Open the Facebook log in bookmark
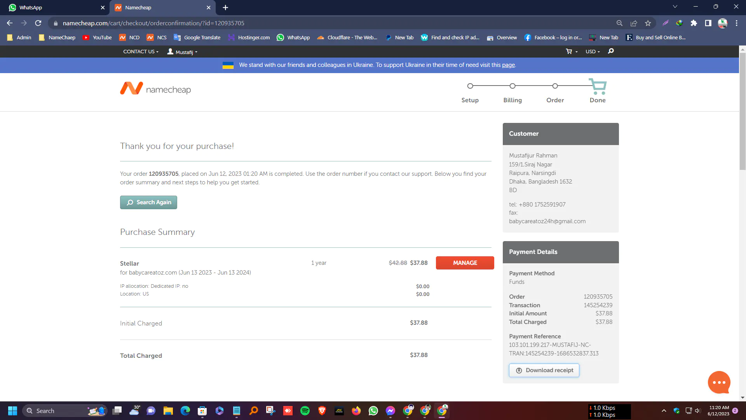Screen dimensions: 746x420 point(553,37)
